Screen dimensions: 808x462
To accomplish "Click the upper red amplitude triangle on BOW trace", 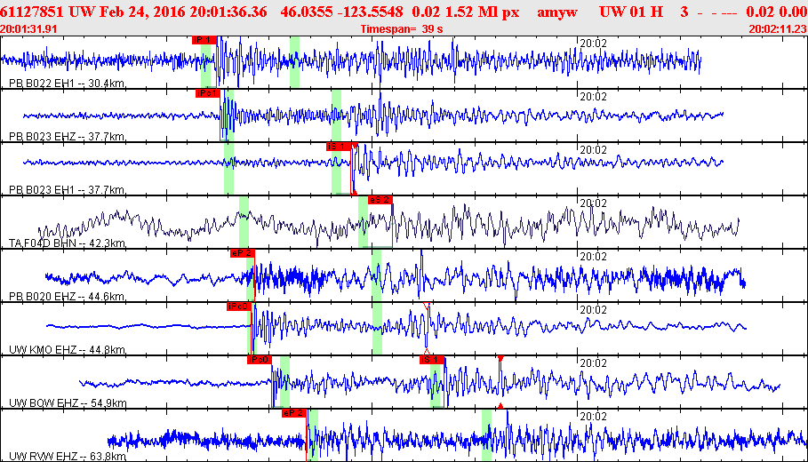I will click(500, 358).
